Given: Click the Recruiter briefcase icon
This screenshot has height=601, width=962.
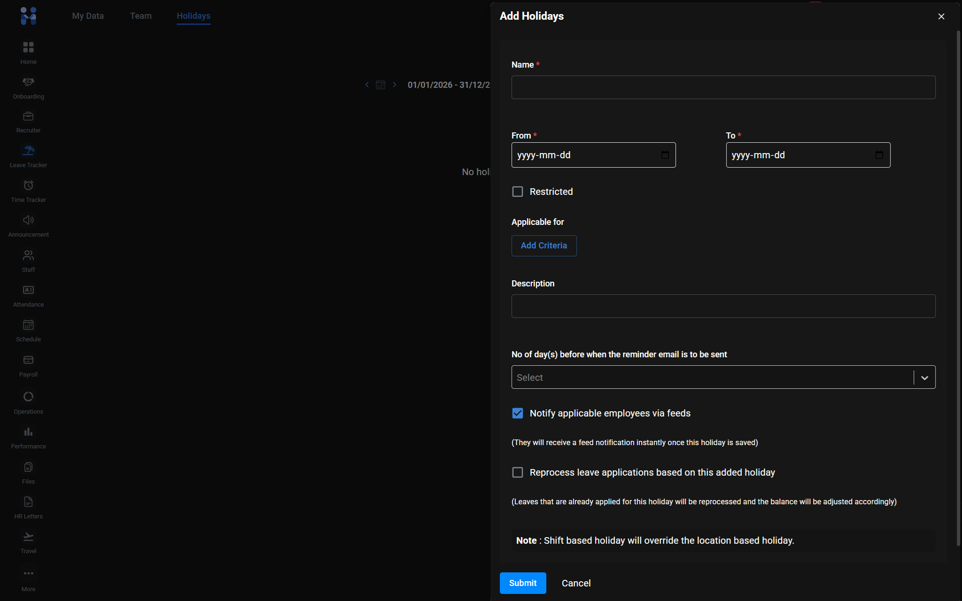Looking at the screenshot, I should pos(28,116).
